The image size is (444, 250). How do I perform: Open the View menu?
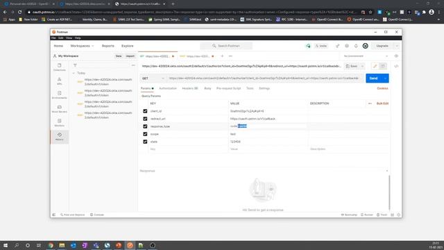tap(69, 38)
